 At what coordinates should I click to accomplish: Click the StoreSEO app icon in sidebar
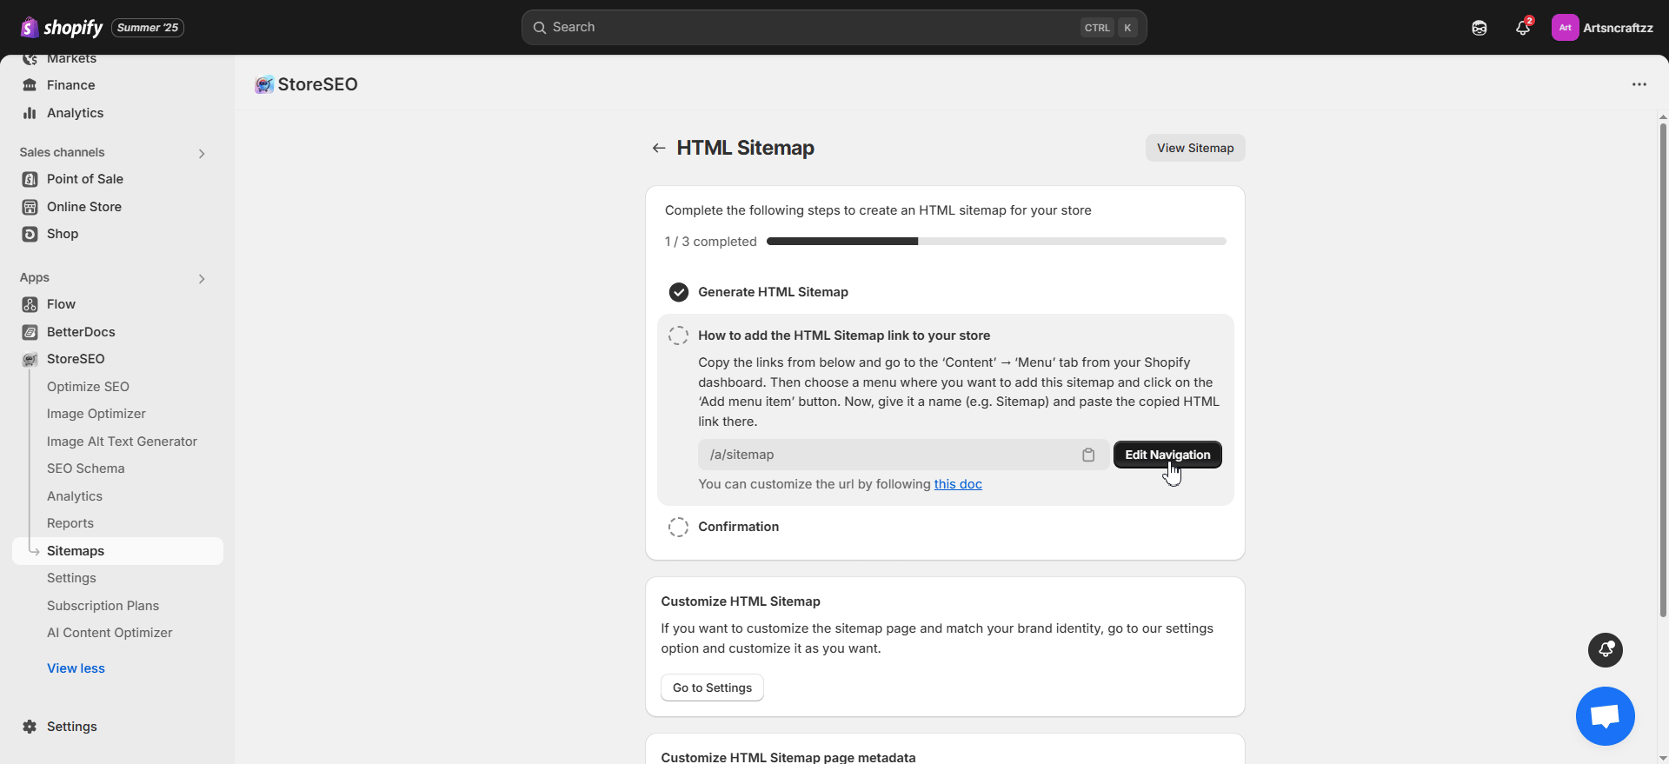(30, 359)
